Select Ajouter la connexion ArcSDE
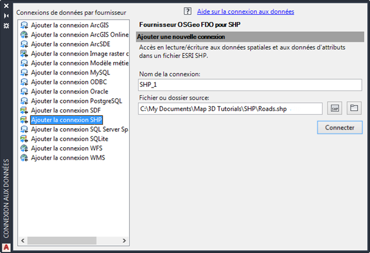Viewport: 370px width, 253px height. (x=70, y=44)
